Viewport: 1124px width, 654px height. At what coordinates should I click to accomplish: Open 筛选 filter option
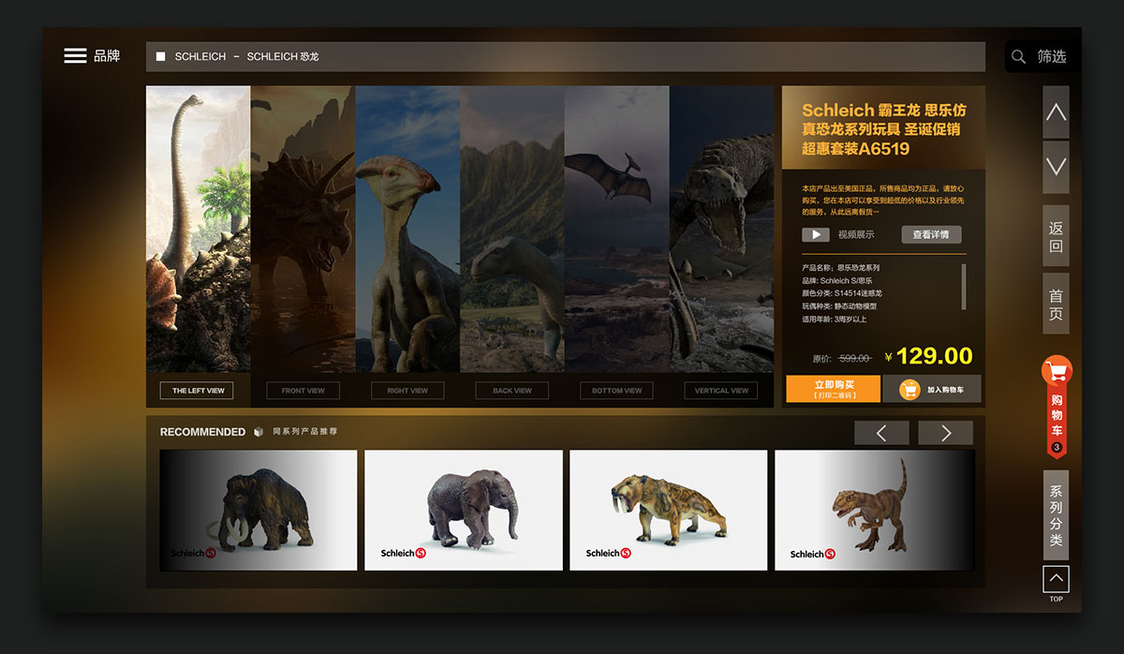coord(1052,57)
